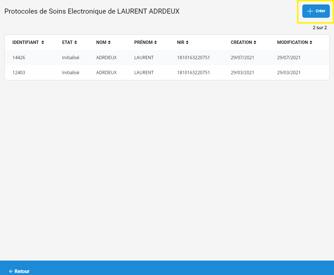Click the CREATION column header text
The width and height of the screenshot is (334, 275).
pos(241,42)
